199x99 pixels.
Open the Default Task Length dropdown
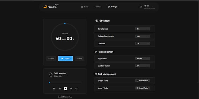tap(142, 36)
